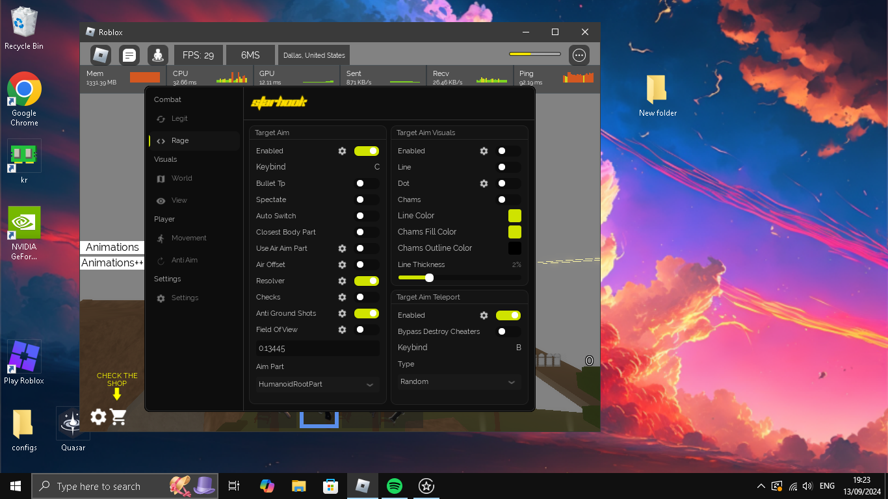Change the Teleport keybind B

click(x=519, y=348)
